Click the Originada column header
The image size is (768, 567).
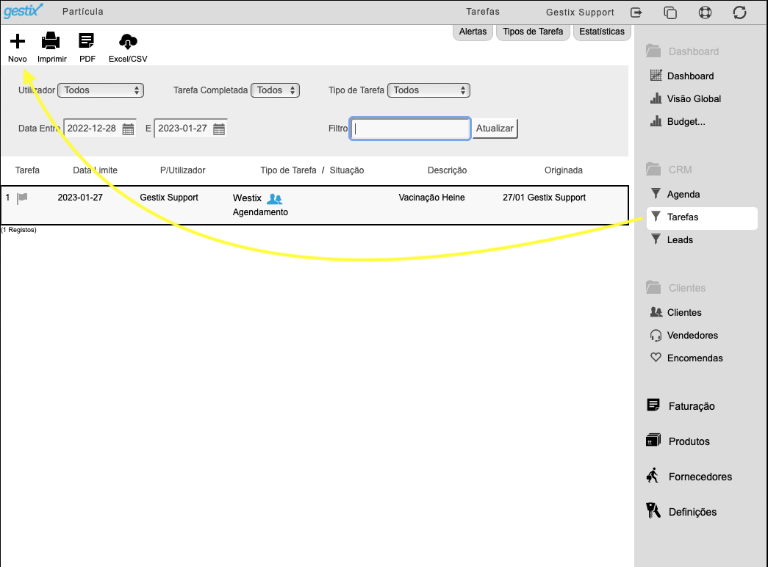click(x=563, y=170)
